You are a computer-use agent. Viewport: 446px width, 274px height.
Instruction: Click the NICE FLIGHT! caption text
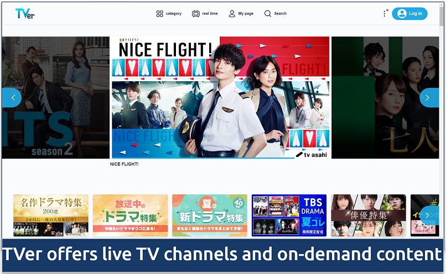pyautogui.click(x=125, y=164)
